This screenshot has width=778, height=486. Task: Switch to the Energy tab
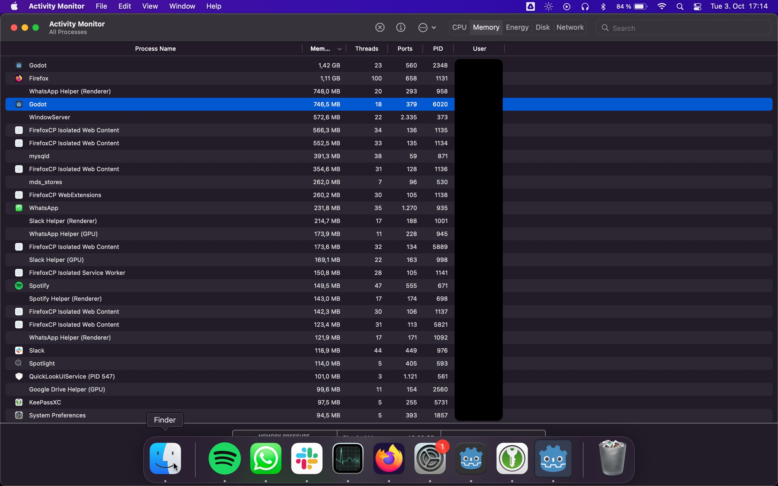click(517, 28)
